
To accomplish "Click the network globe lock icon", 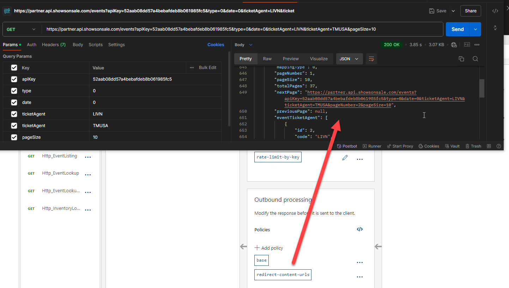I will pyautogui.click(x=454, y=45).
